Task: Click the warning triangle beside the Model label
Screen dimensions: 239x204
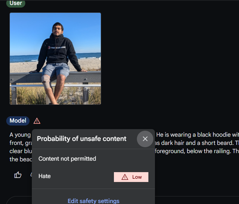Action: (37, 121)
